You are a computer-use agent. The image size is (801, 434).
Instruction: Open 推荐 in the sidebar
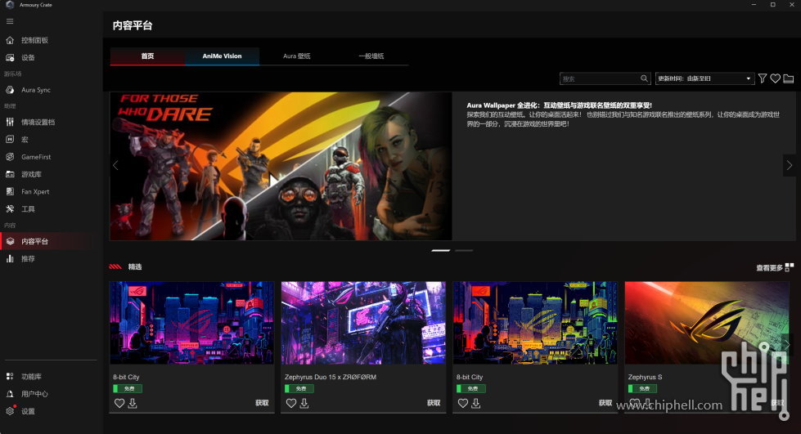tap(28, 259)
